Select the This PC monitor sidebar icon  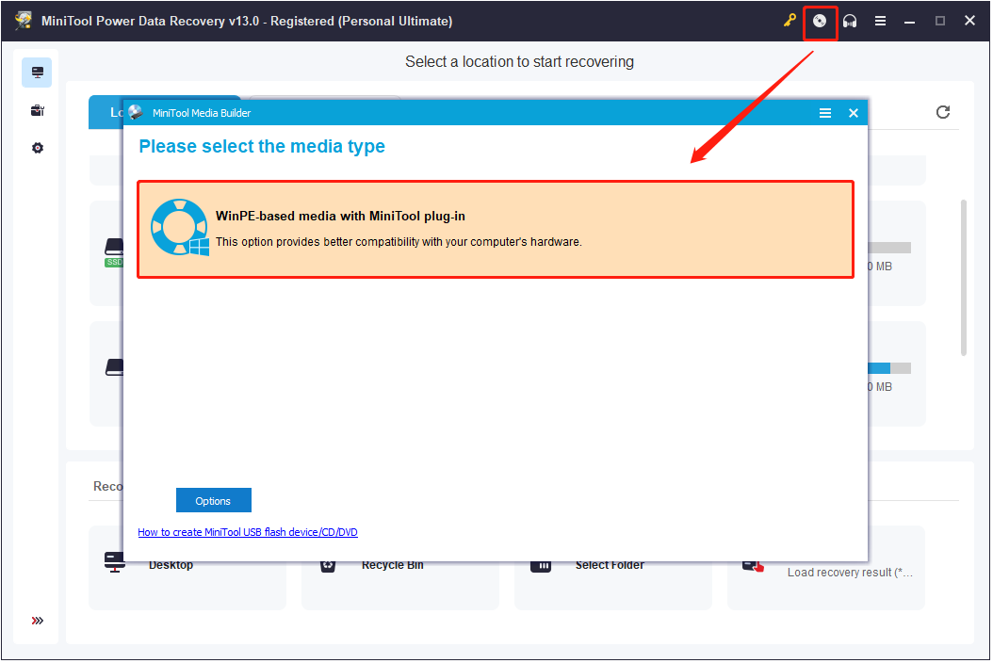tap(38, 73)
